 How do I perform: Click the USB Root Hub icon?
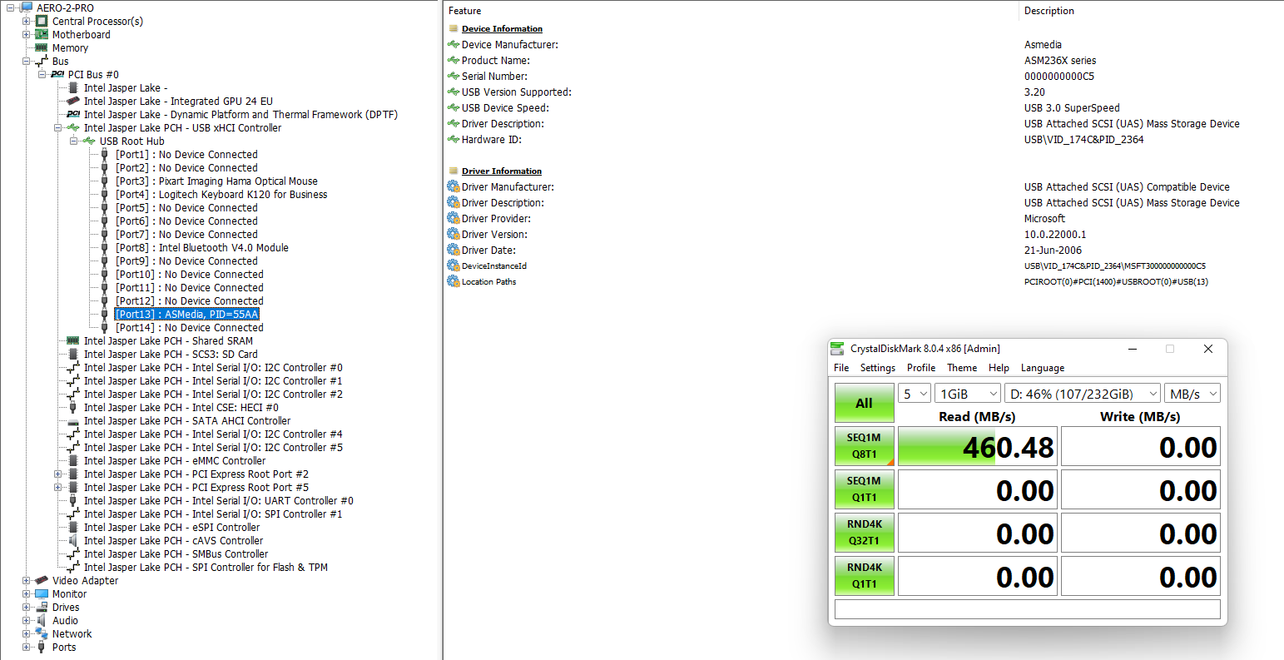[89, 141]
